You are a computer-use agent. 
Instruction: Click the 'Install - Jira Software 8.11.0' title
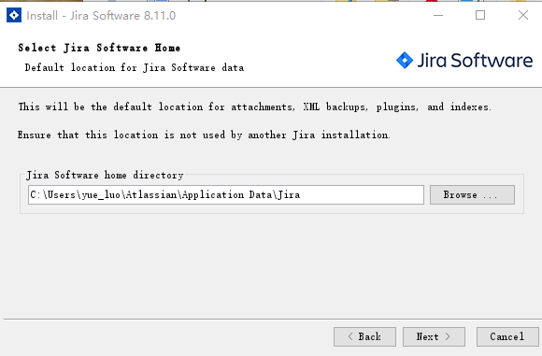pyautogui.click(x=101, y=16)
